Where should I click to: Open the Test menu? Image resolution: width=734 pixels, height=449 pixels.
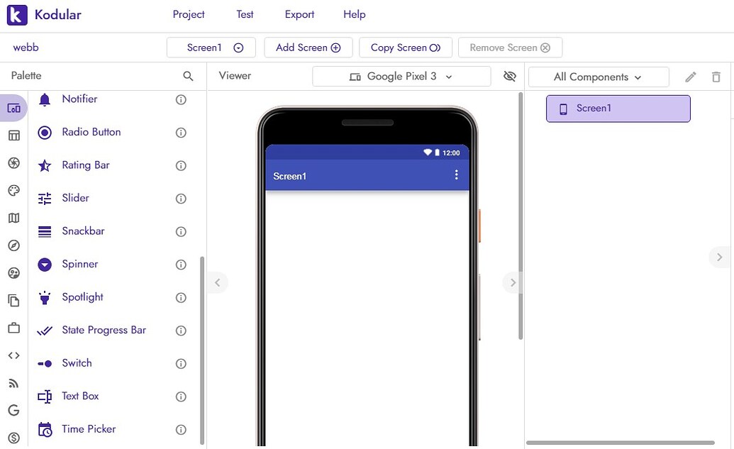click(245, 14)
